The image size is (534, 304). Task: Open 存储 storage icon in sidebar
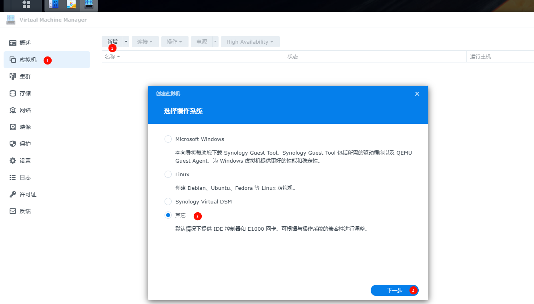pyautogui.click(x=13, y=93)
